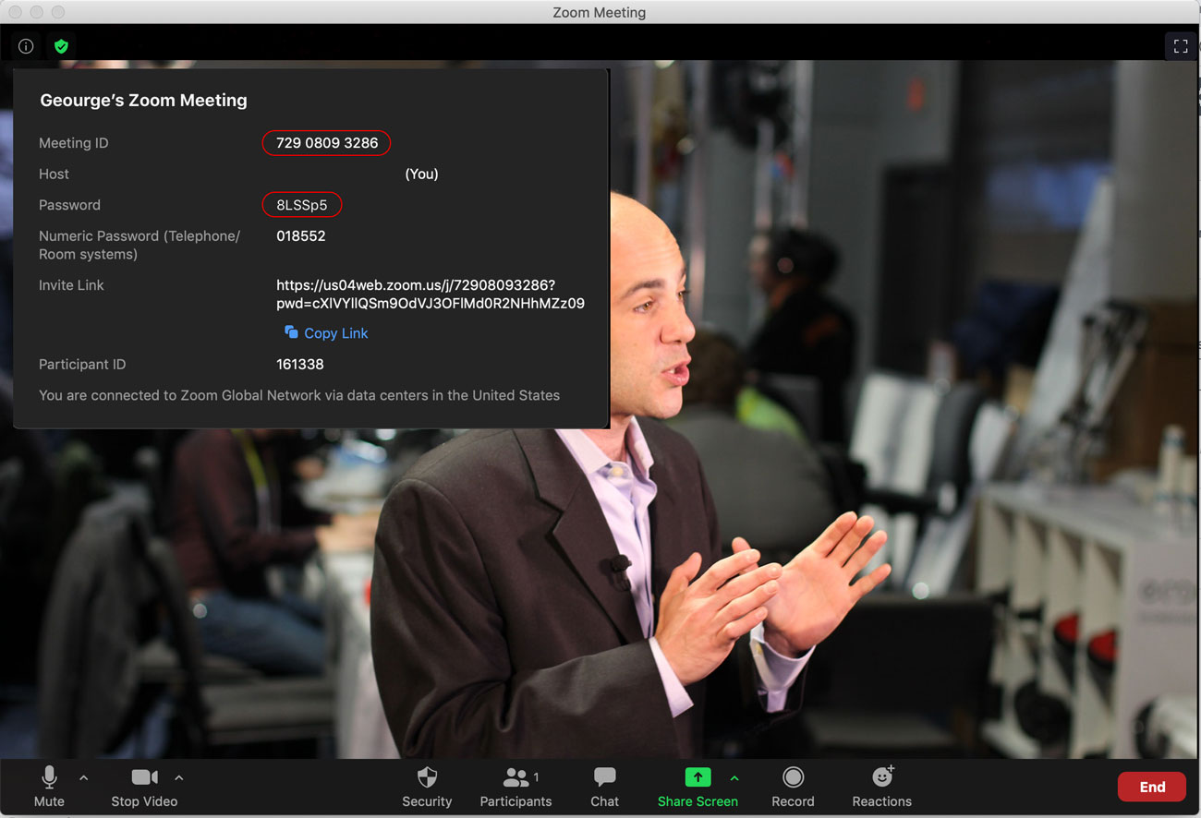Screen dimensions: 1201x818
Task: Click the Participant ID value 161338
Action: coord(300,365)
